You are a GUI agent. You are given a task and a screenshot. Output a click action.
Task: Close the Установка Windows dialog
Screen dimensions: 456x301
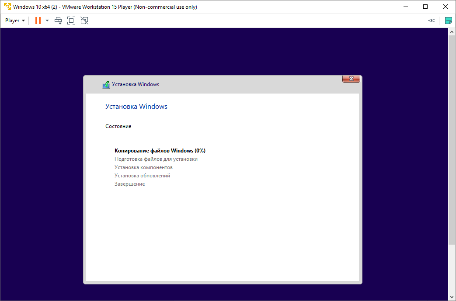click(351, 79)
